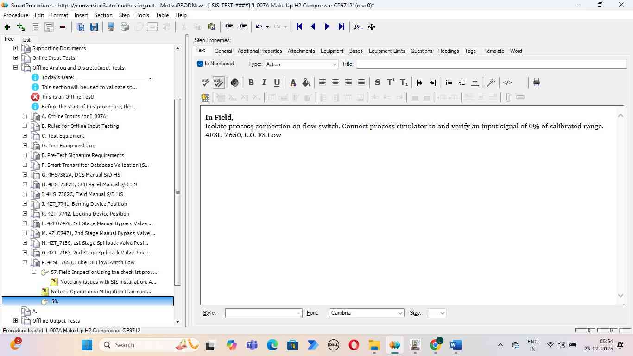
Task: Open the Procedure menu
Action: click(16, 15)
